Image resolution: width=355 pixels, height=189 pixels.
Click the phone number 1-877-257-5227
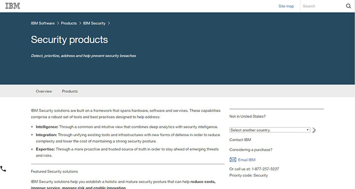point(265,169)
